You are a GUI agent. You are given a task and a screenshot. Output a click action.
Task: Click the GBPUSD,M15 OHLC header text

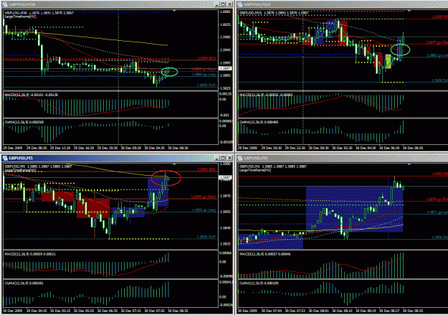pos(274,13)
